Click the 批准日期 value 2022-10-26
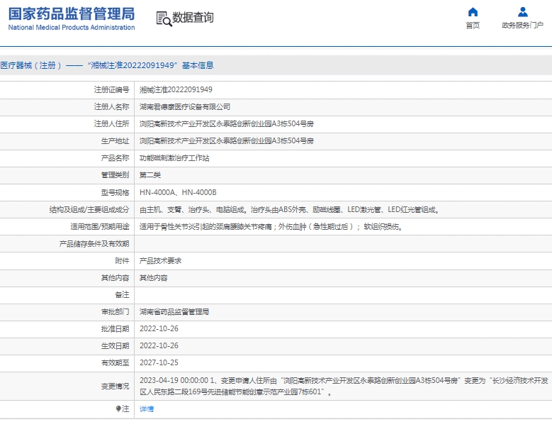This screenshot has height=422, width=552. (x=159, y=329)
